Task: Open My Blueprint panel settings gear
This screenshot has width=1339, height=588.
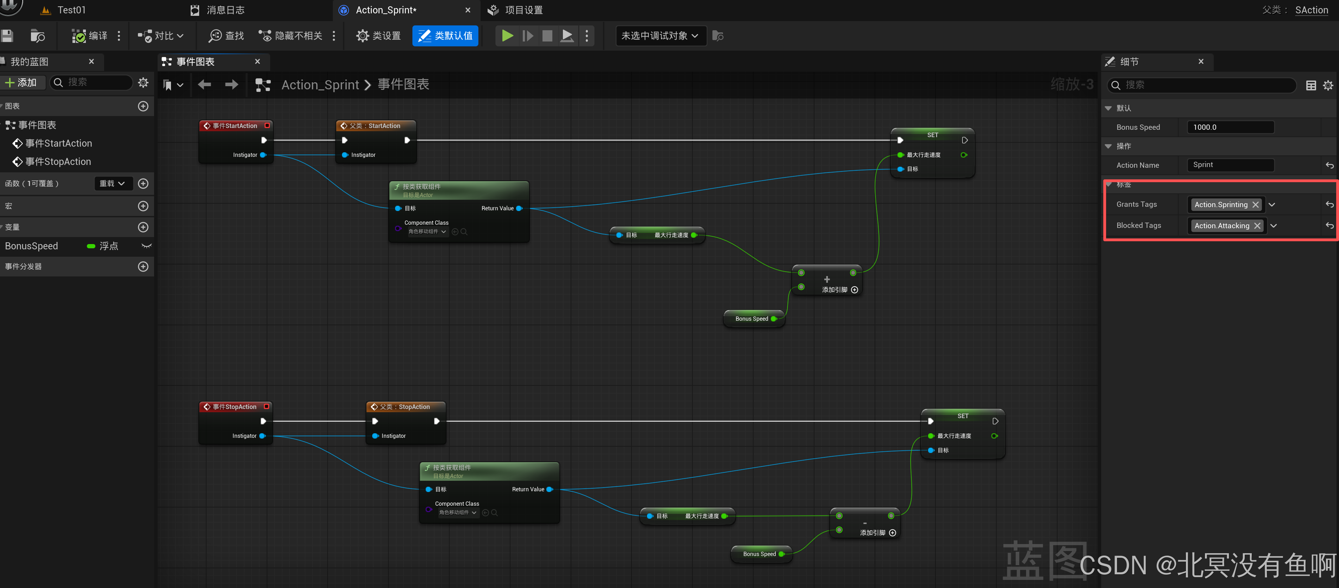Action: [143, 83]
